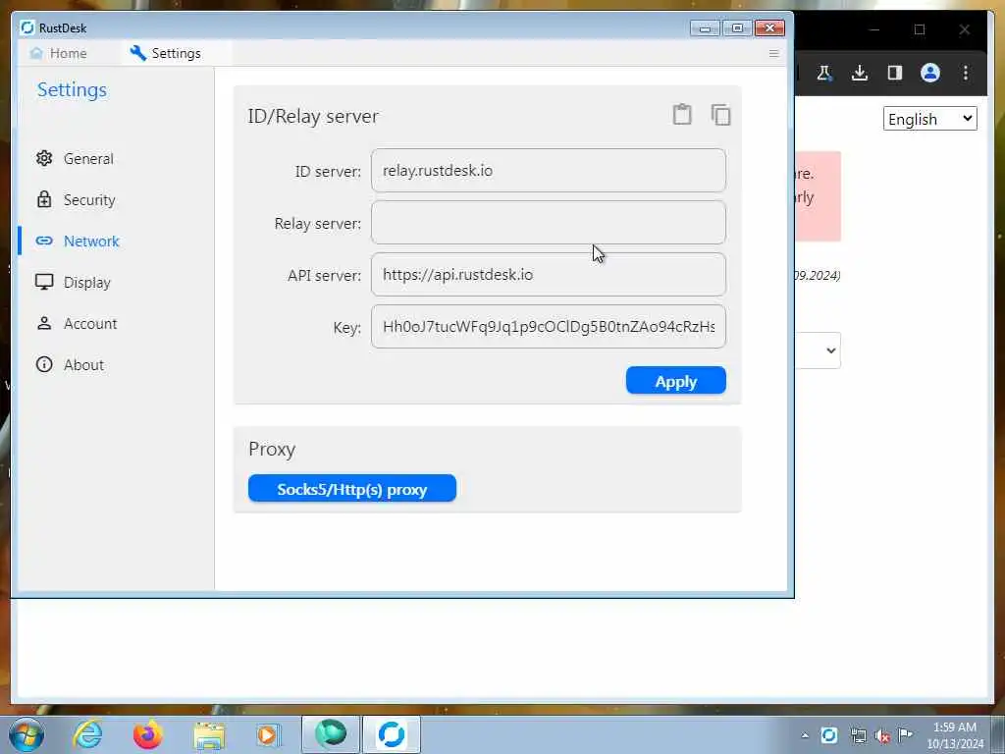Open the English language dropdown in browser
This screenshot has width=1005, height=754.
click(x=930, y=119)
